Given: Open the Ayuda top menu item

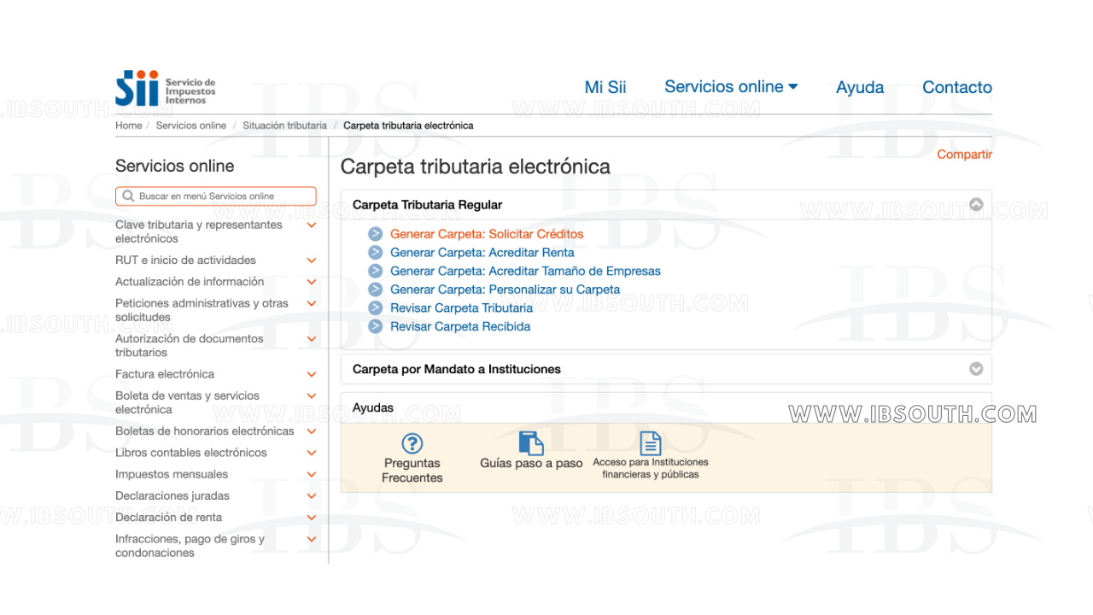Looking at the screenshot, I should click(x=860, y=87).
